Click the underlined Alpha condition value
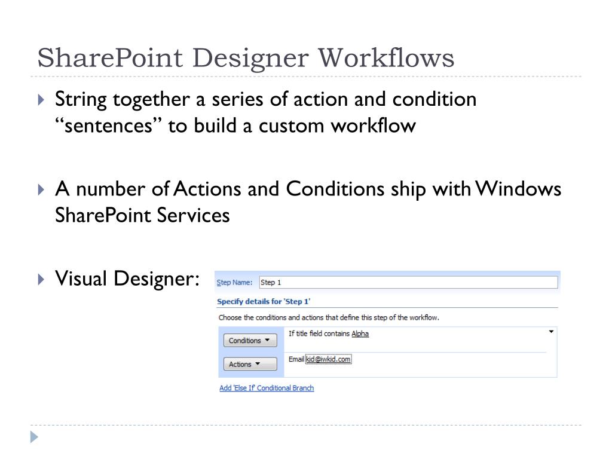The height and width of the screenshot is (459, 612). point(360,333)
